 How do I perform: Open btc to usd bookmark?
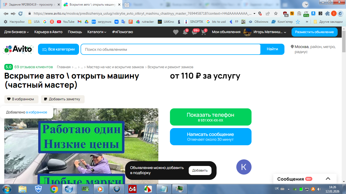216,22
